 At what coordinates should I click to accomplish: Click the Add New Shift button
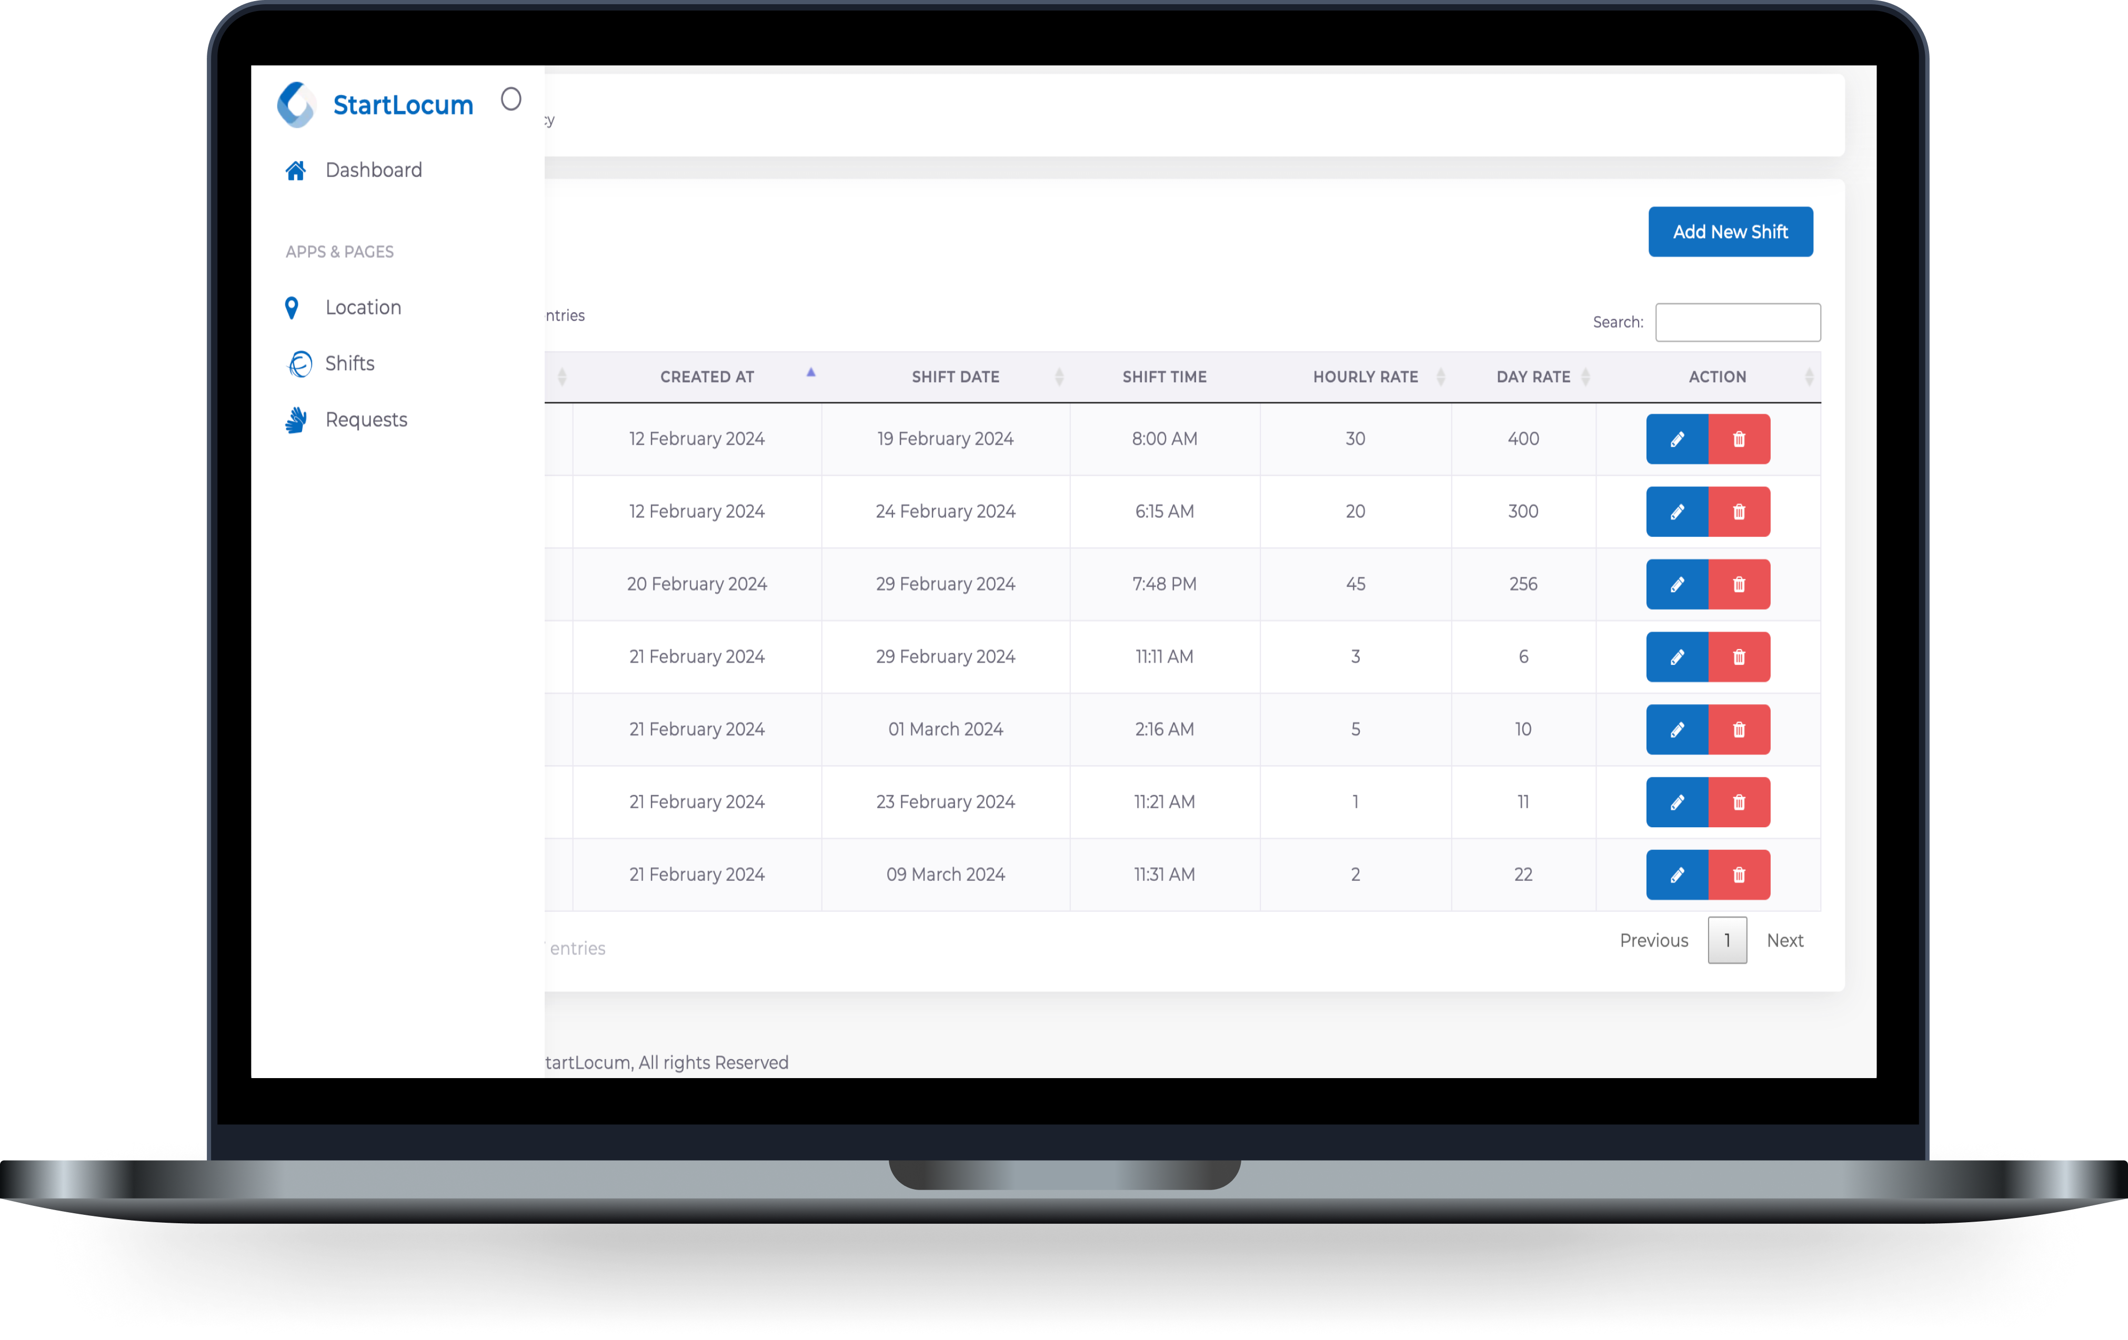click(x=1730, y=231)
